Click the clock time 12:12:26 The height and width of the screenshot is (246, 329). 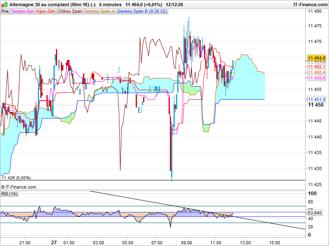coord(174,5)
